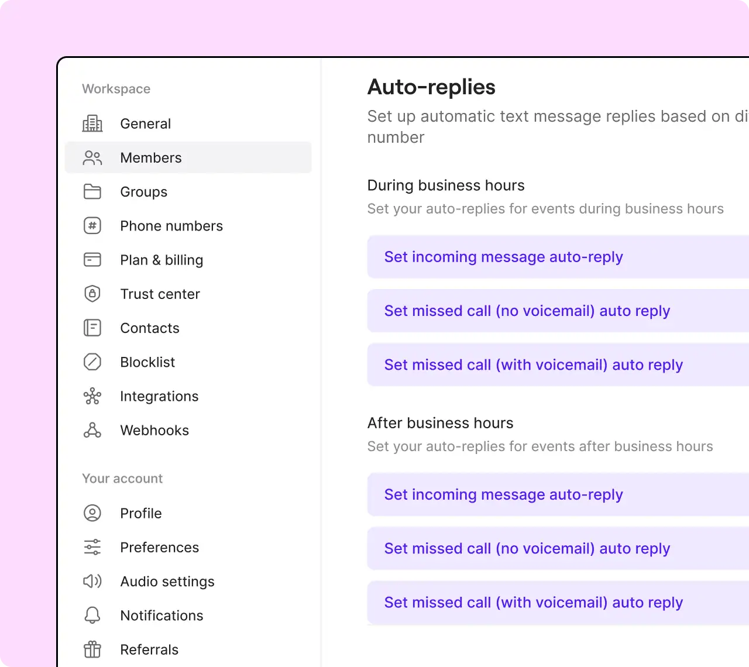This screenshot has width=749, height=667.
Task: Set missed call (no voicemail) reply after business hours
Action: point(558,548)
